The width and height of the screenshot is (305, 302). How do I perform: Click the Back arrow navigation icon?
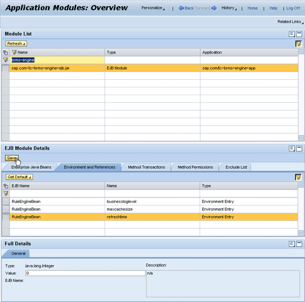pyautogui.click(x=181, y=8)
